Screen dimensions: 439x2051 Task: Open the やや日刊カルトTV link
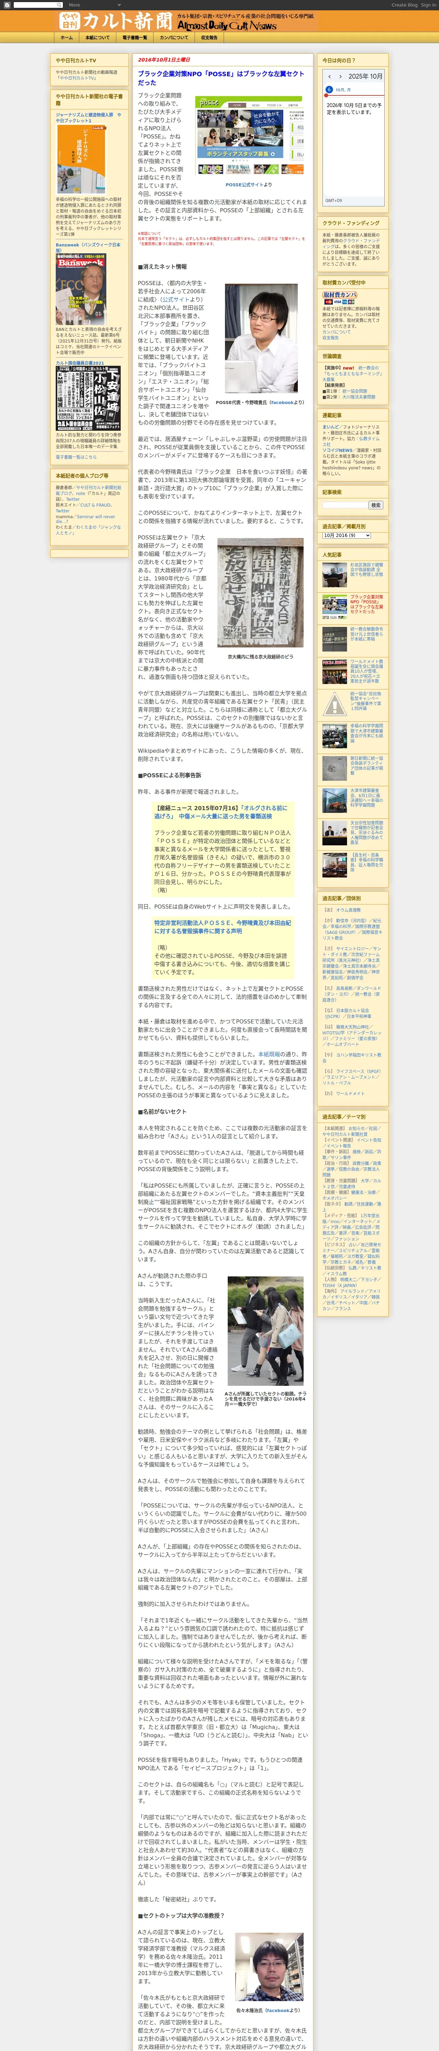coord(77,78)
